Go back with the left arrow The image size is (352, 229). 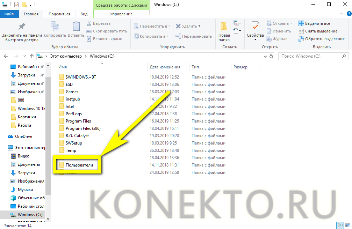(6, 56)
